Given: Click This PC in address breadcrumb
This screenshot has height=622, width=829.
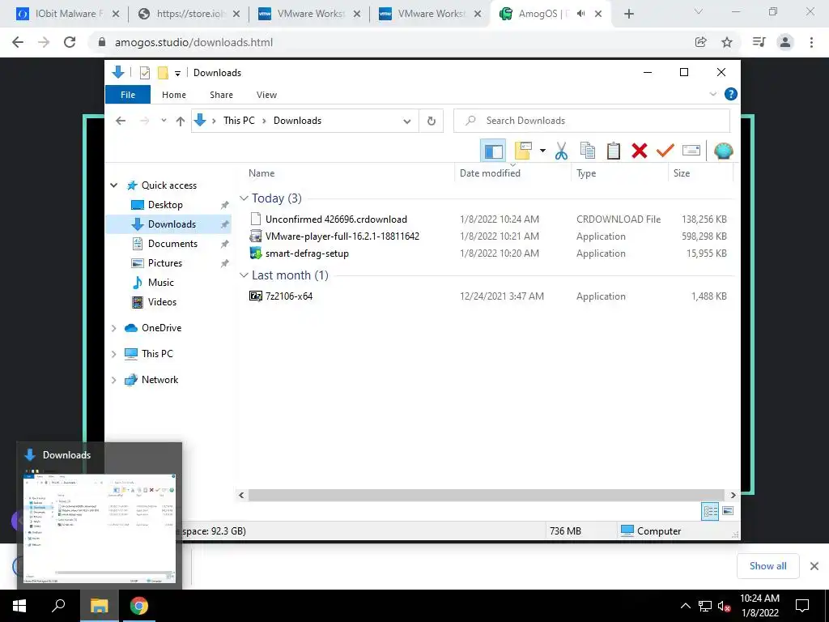Looking at the screenshot, I should pyautogui.click(x=239, y=121).
